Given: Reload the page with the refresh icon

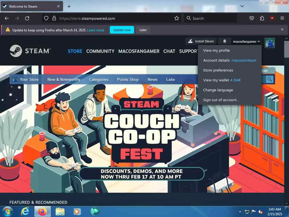Looking at the screenshot, I should 27,18.
